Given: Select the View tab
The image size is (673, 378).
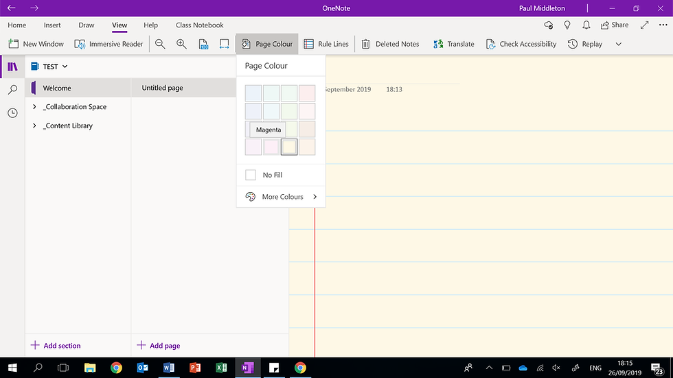Looking at the screenshot, I should click(x=119, y=25).
